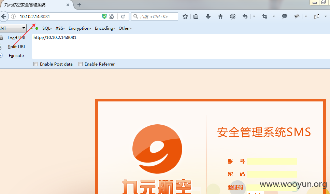This screenshot has height=194, width=330.
Task: Open the downloads arrow icon
Action: [208, 16]
